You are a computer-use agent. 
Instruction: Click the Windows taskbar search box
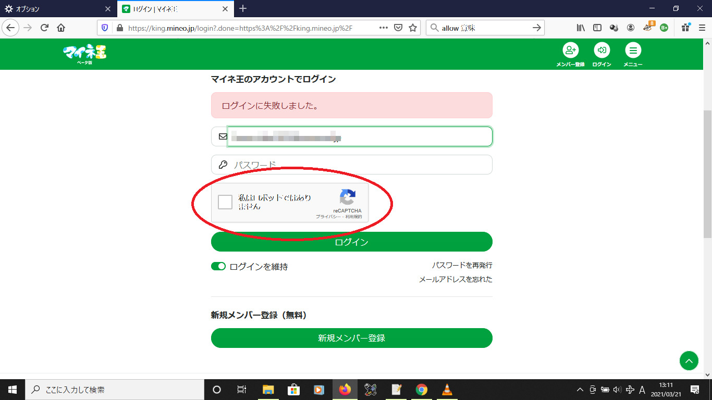(x=115, y=390)
